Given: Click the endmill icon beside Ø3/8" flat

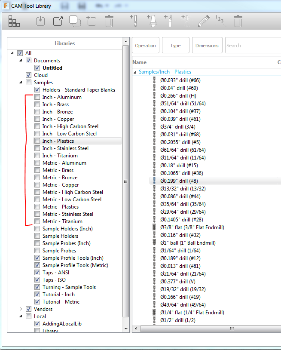Looking at the screenshot, I should coord(154,227).
